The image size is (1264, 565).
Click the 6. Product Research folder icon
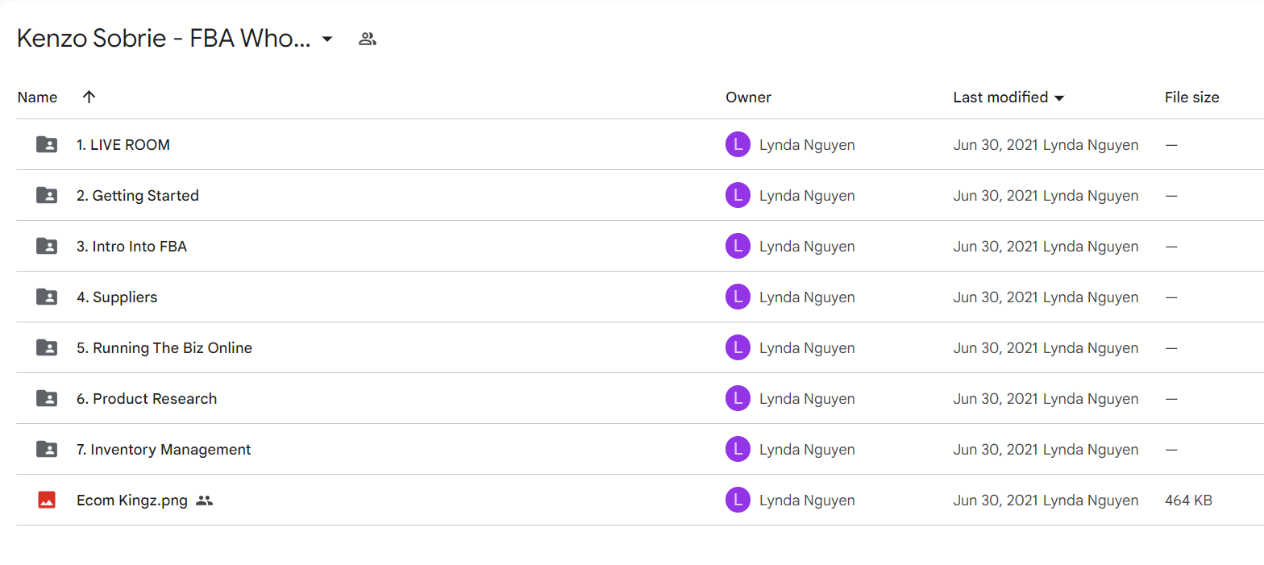point(47,399)
